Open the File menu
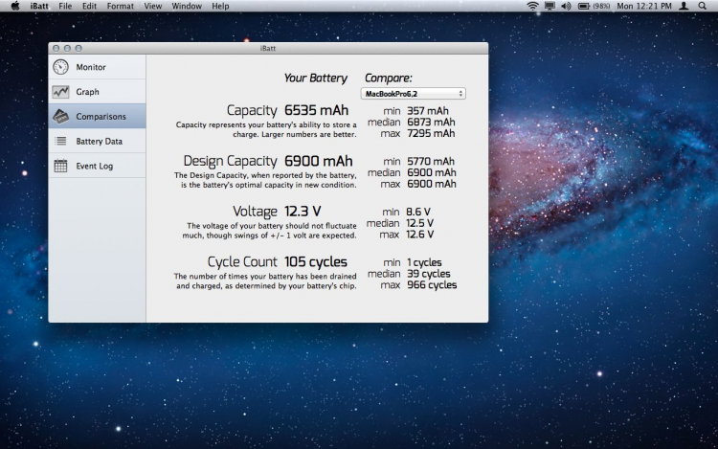This screenshot has height=449, width=718. click(x=65, y=6)
